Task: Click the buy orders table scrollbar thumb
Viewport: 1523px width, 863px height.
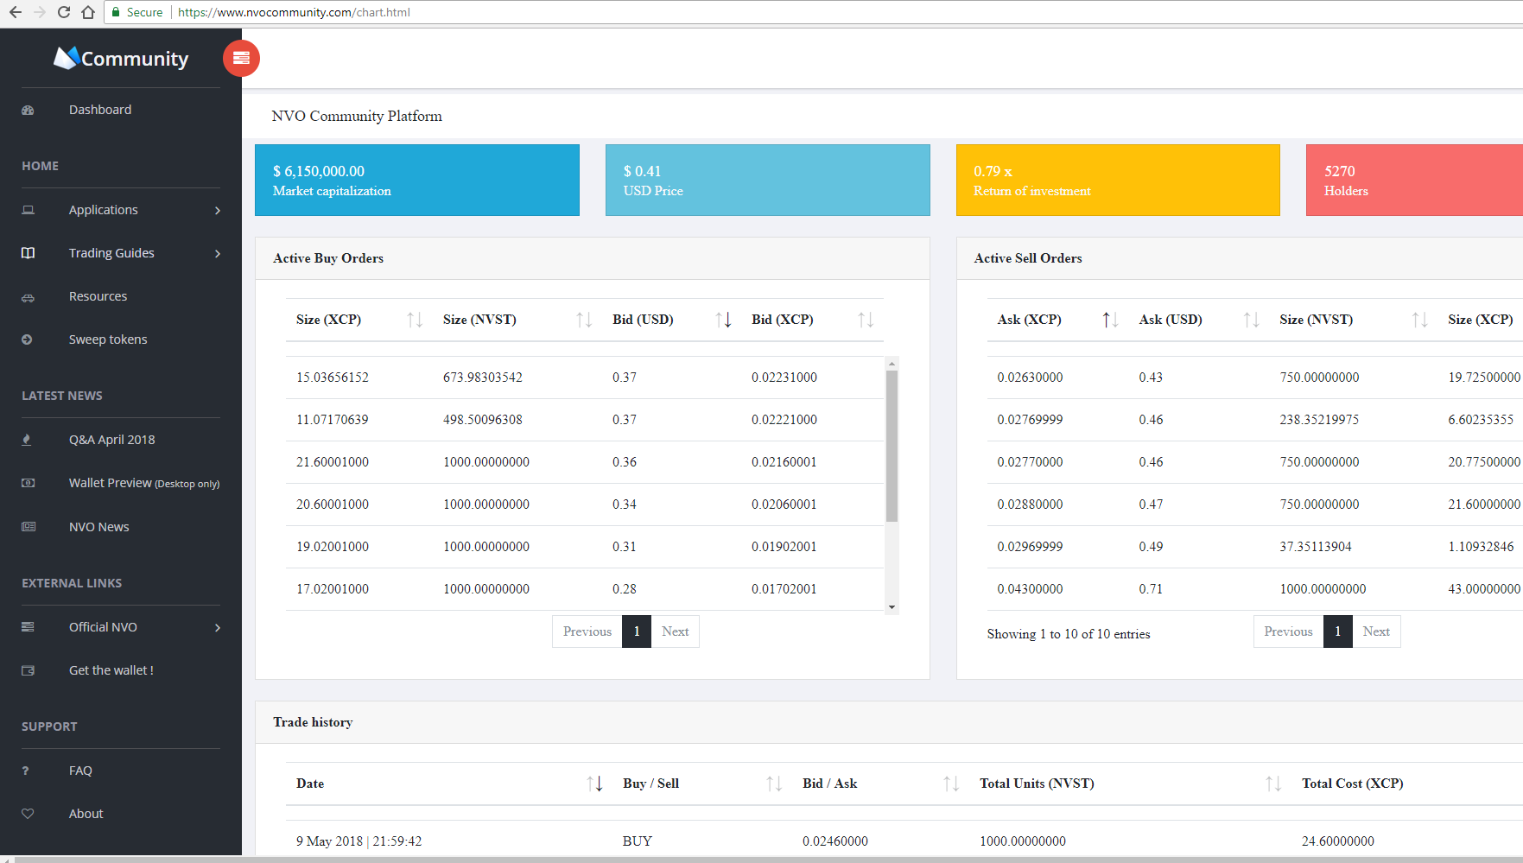Action: (x=892, y=446)
